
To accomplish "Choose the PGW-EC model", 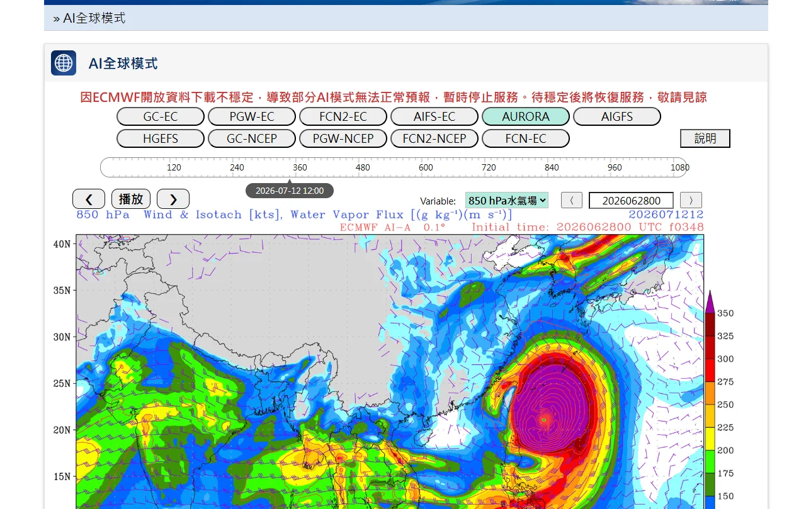I will [x=252, y=117].
